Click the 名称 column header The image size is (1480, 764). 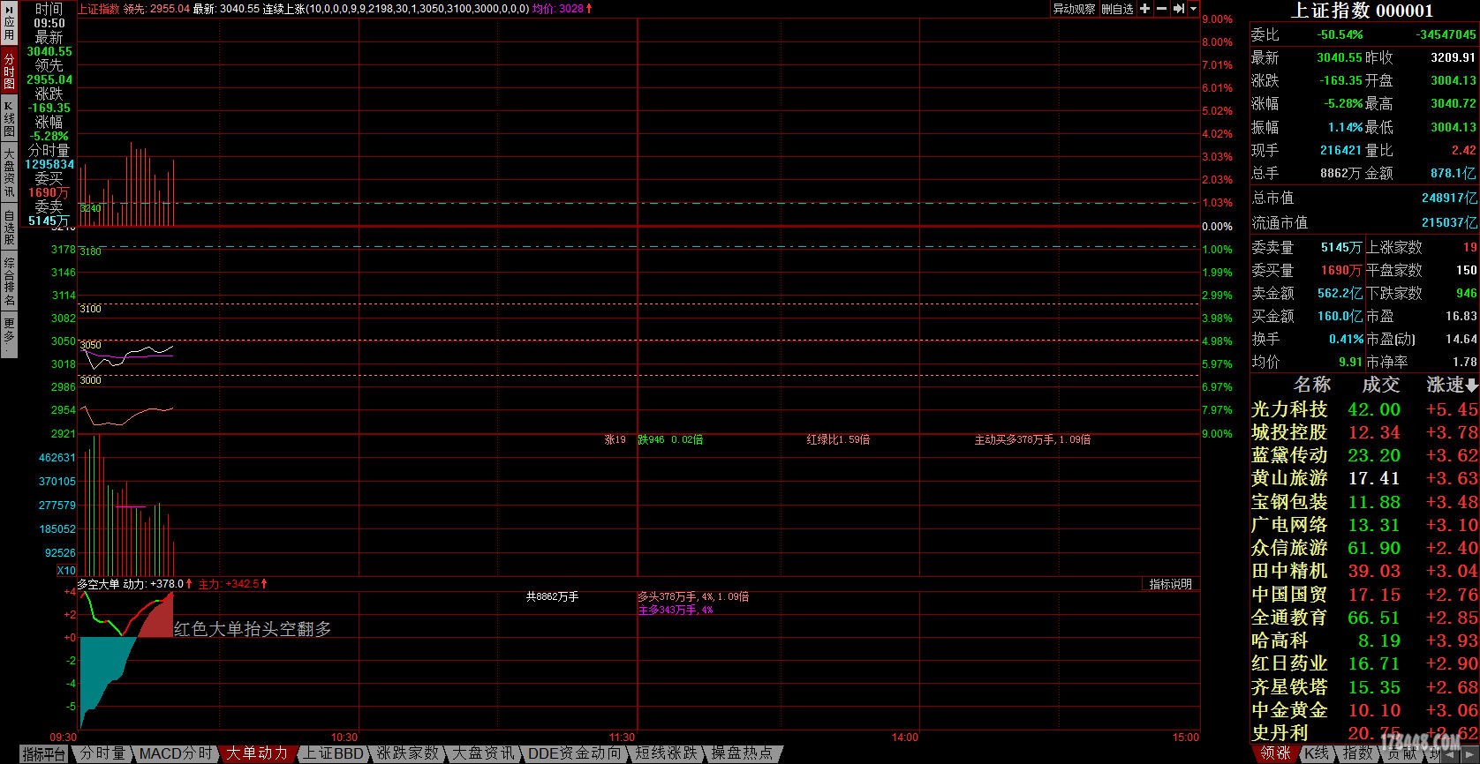[1311, 385]
